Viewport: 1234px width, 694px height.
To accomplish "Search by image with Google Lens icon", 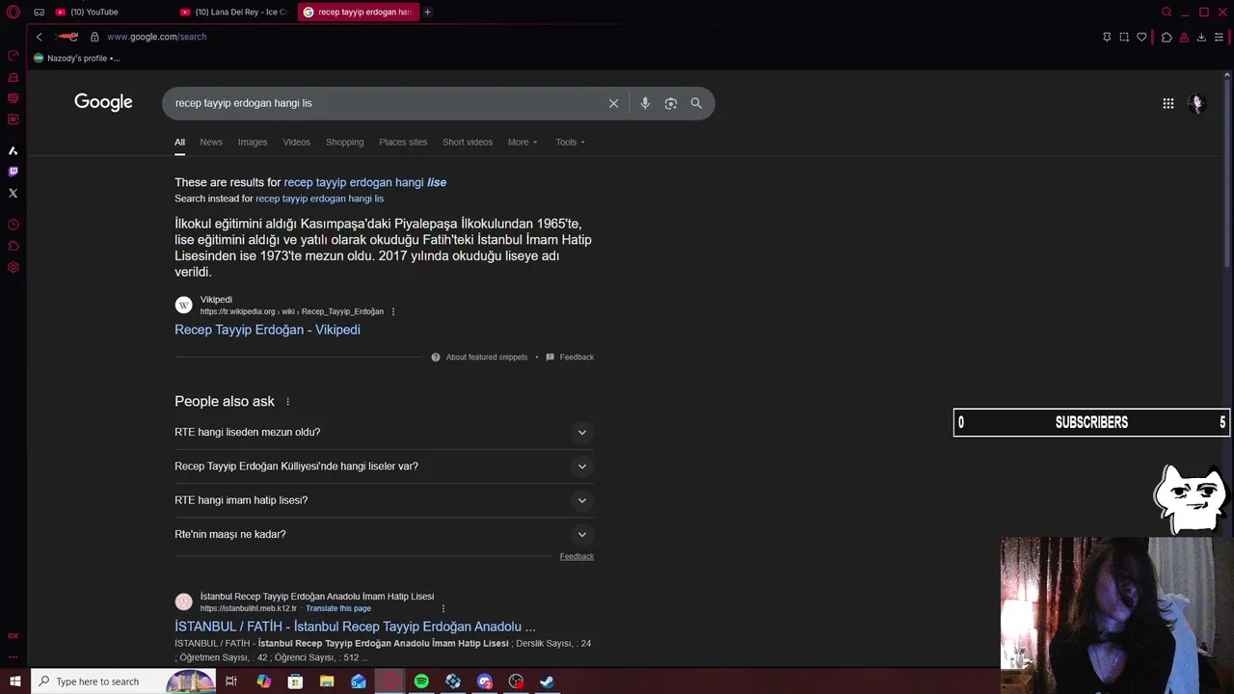I will (x=671, y=103).
